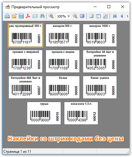The width and height of the screenshot is (132, 157).
Task: Click vertical code 00006
Action: click(x=113, y=65)
